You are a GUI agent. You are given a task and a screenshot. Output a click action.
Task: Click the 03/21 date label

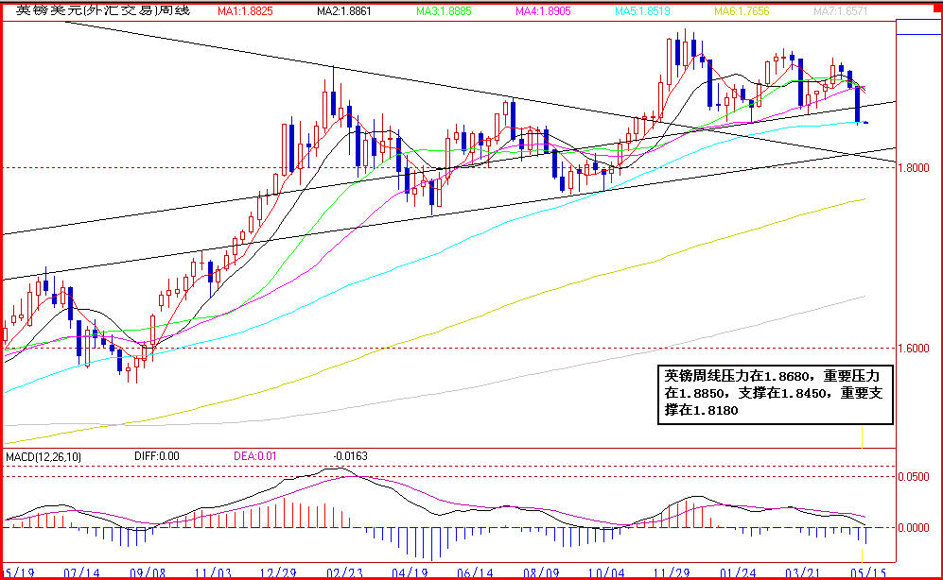coord(803,572)
